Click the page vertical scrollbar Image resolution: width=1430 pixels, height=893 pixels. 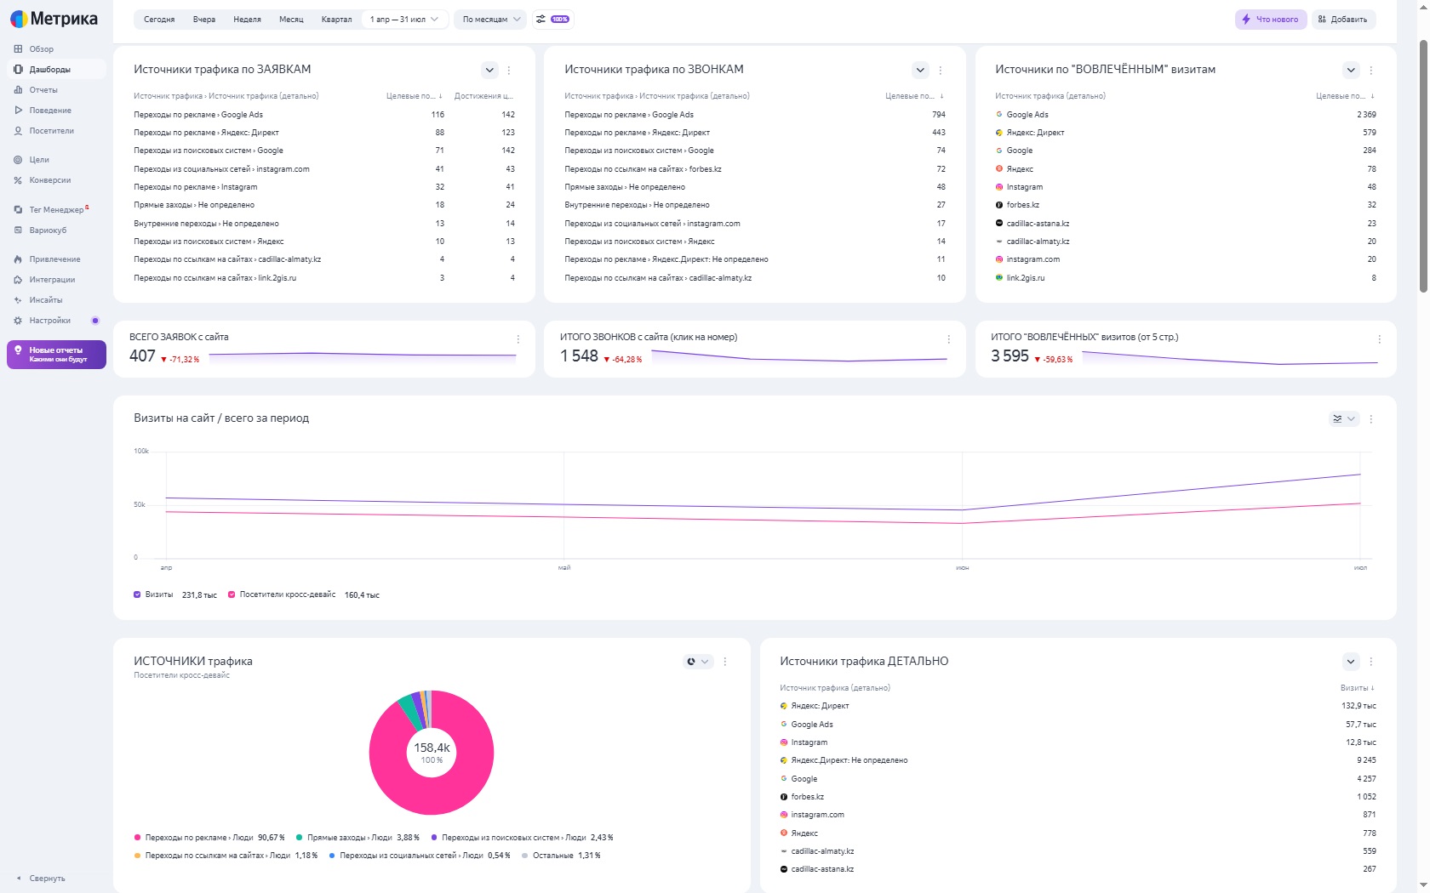1423,166
